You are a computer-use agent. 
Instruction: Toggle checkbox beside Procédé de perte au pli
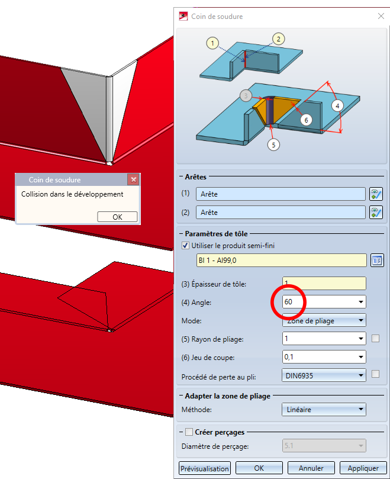[375, 374]
